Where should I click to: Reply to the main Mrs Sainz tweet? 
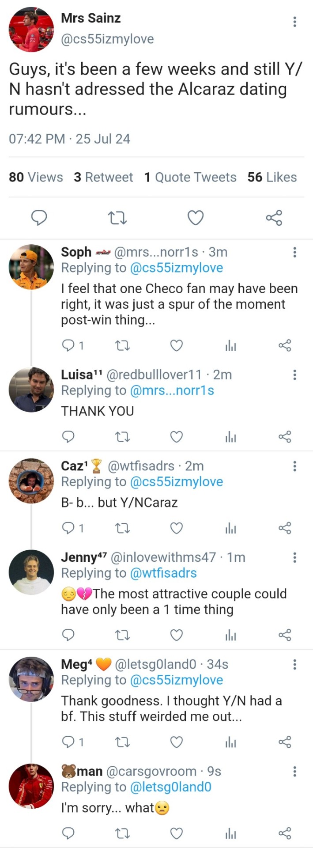39,217
